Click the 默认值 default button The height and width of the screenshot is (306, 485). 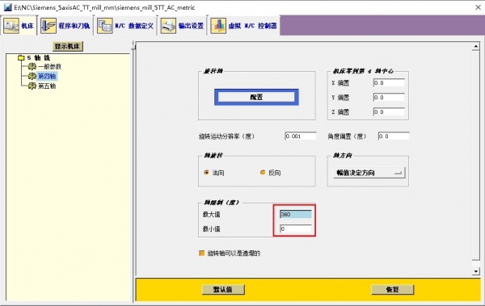[x=223, y=290]
